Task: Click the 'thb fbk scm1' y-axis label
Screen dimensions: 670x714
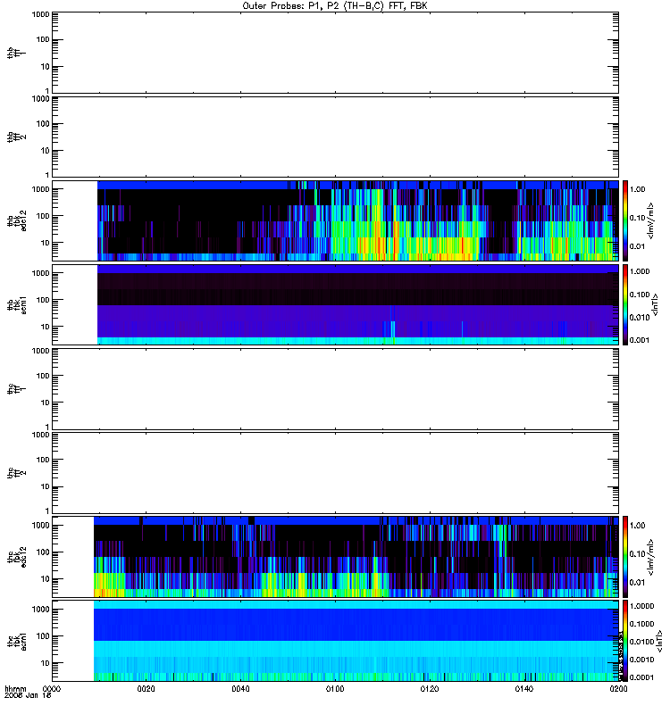Action: [x=17, y=304]
